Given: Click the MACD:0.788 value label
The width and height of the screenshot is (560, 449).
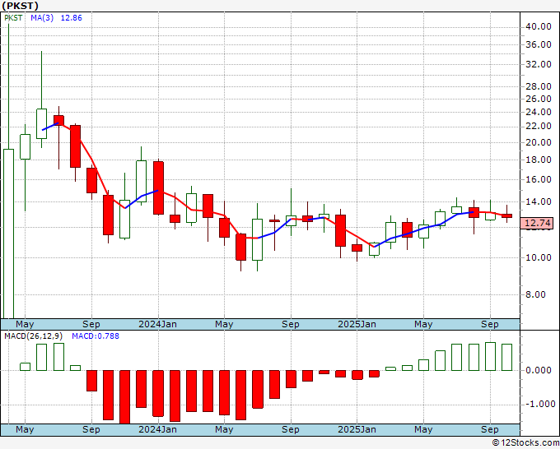Looking at the screenshot, I should click(96, 336).
